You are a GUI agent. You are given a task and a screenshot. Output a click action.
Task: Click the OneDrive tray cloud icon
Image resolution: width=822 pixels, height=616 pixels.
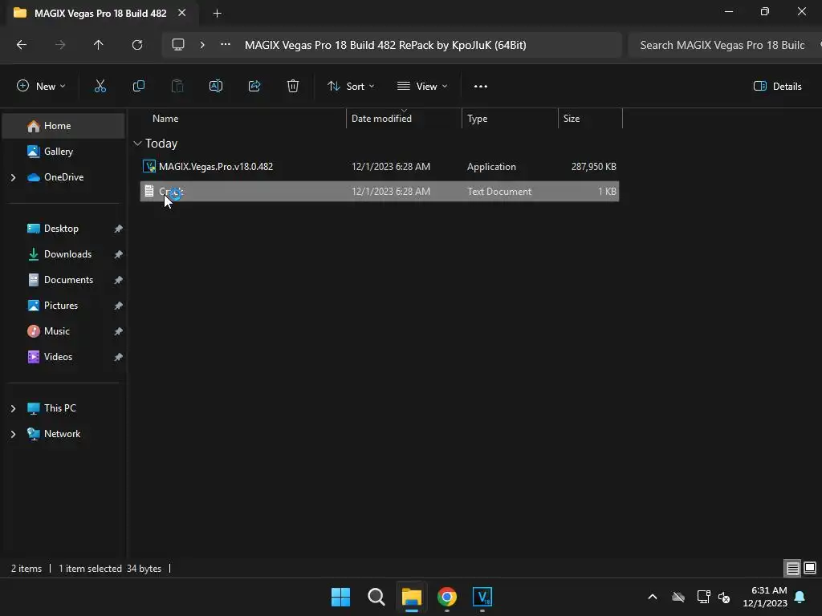678,597
